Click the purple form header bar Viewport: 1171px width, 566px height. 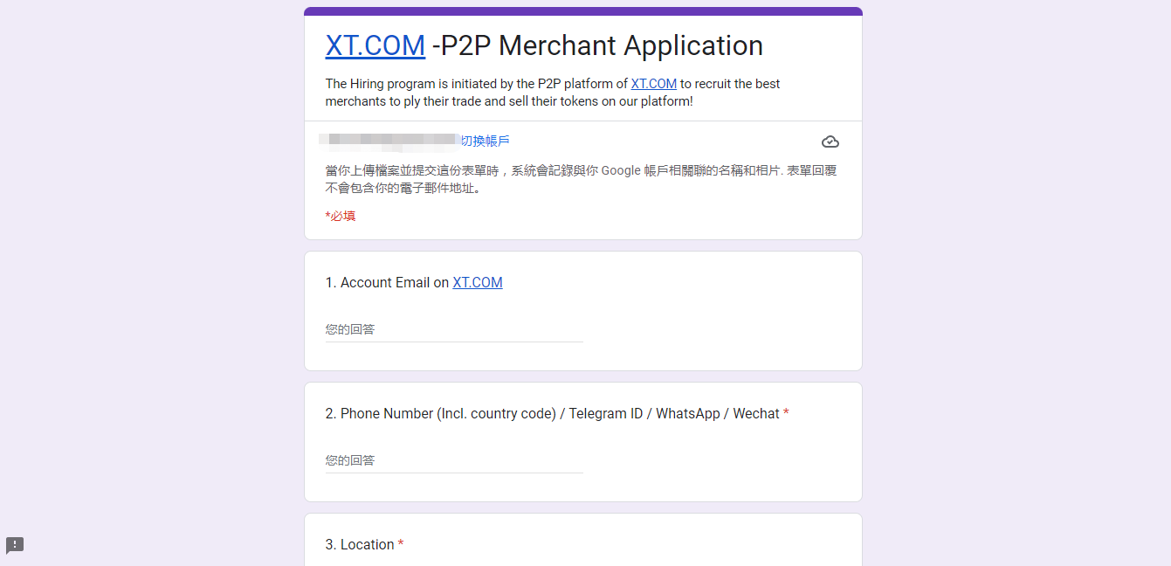click(583, 11)
